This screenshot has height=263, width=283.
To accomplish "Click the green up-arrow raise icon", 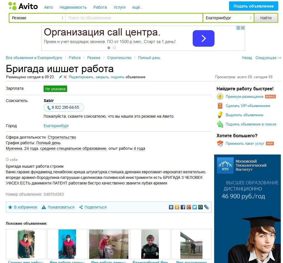I will pyautogui.click(x=220, y=124).
